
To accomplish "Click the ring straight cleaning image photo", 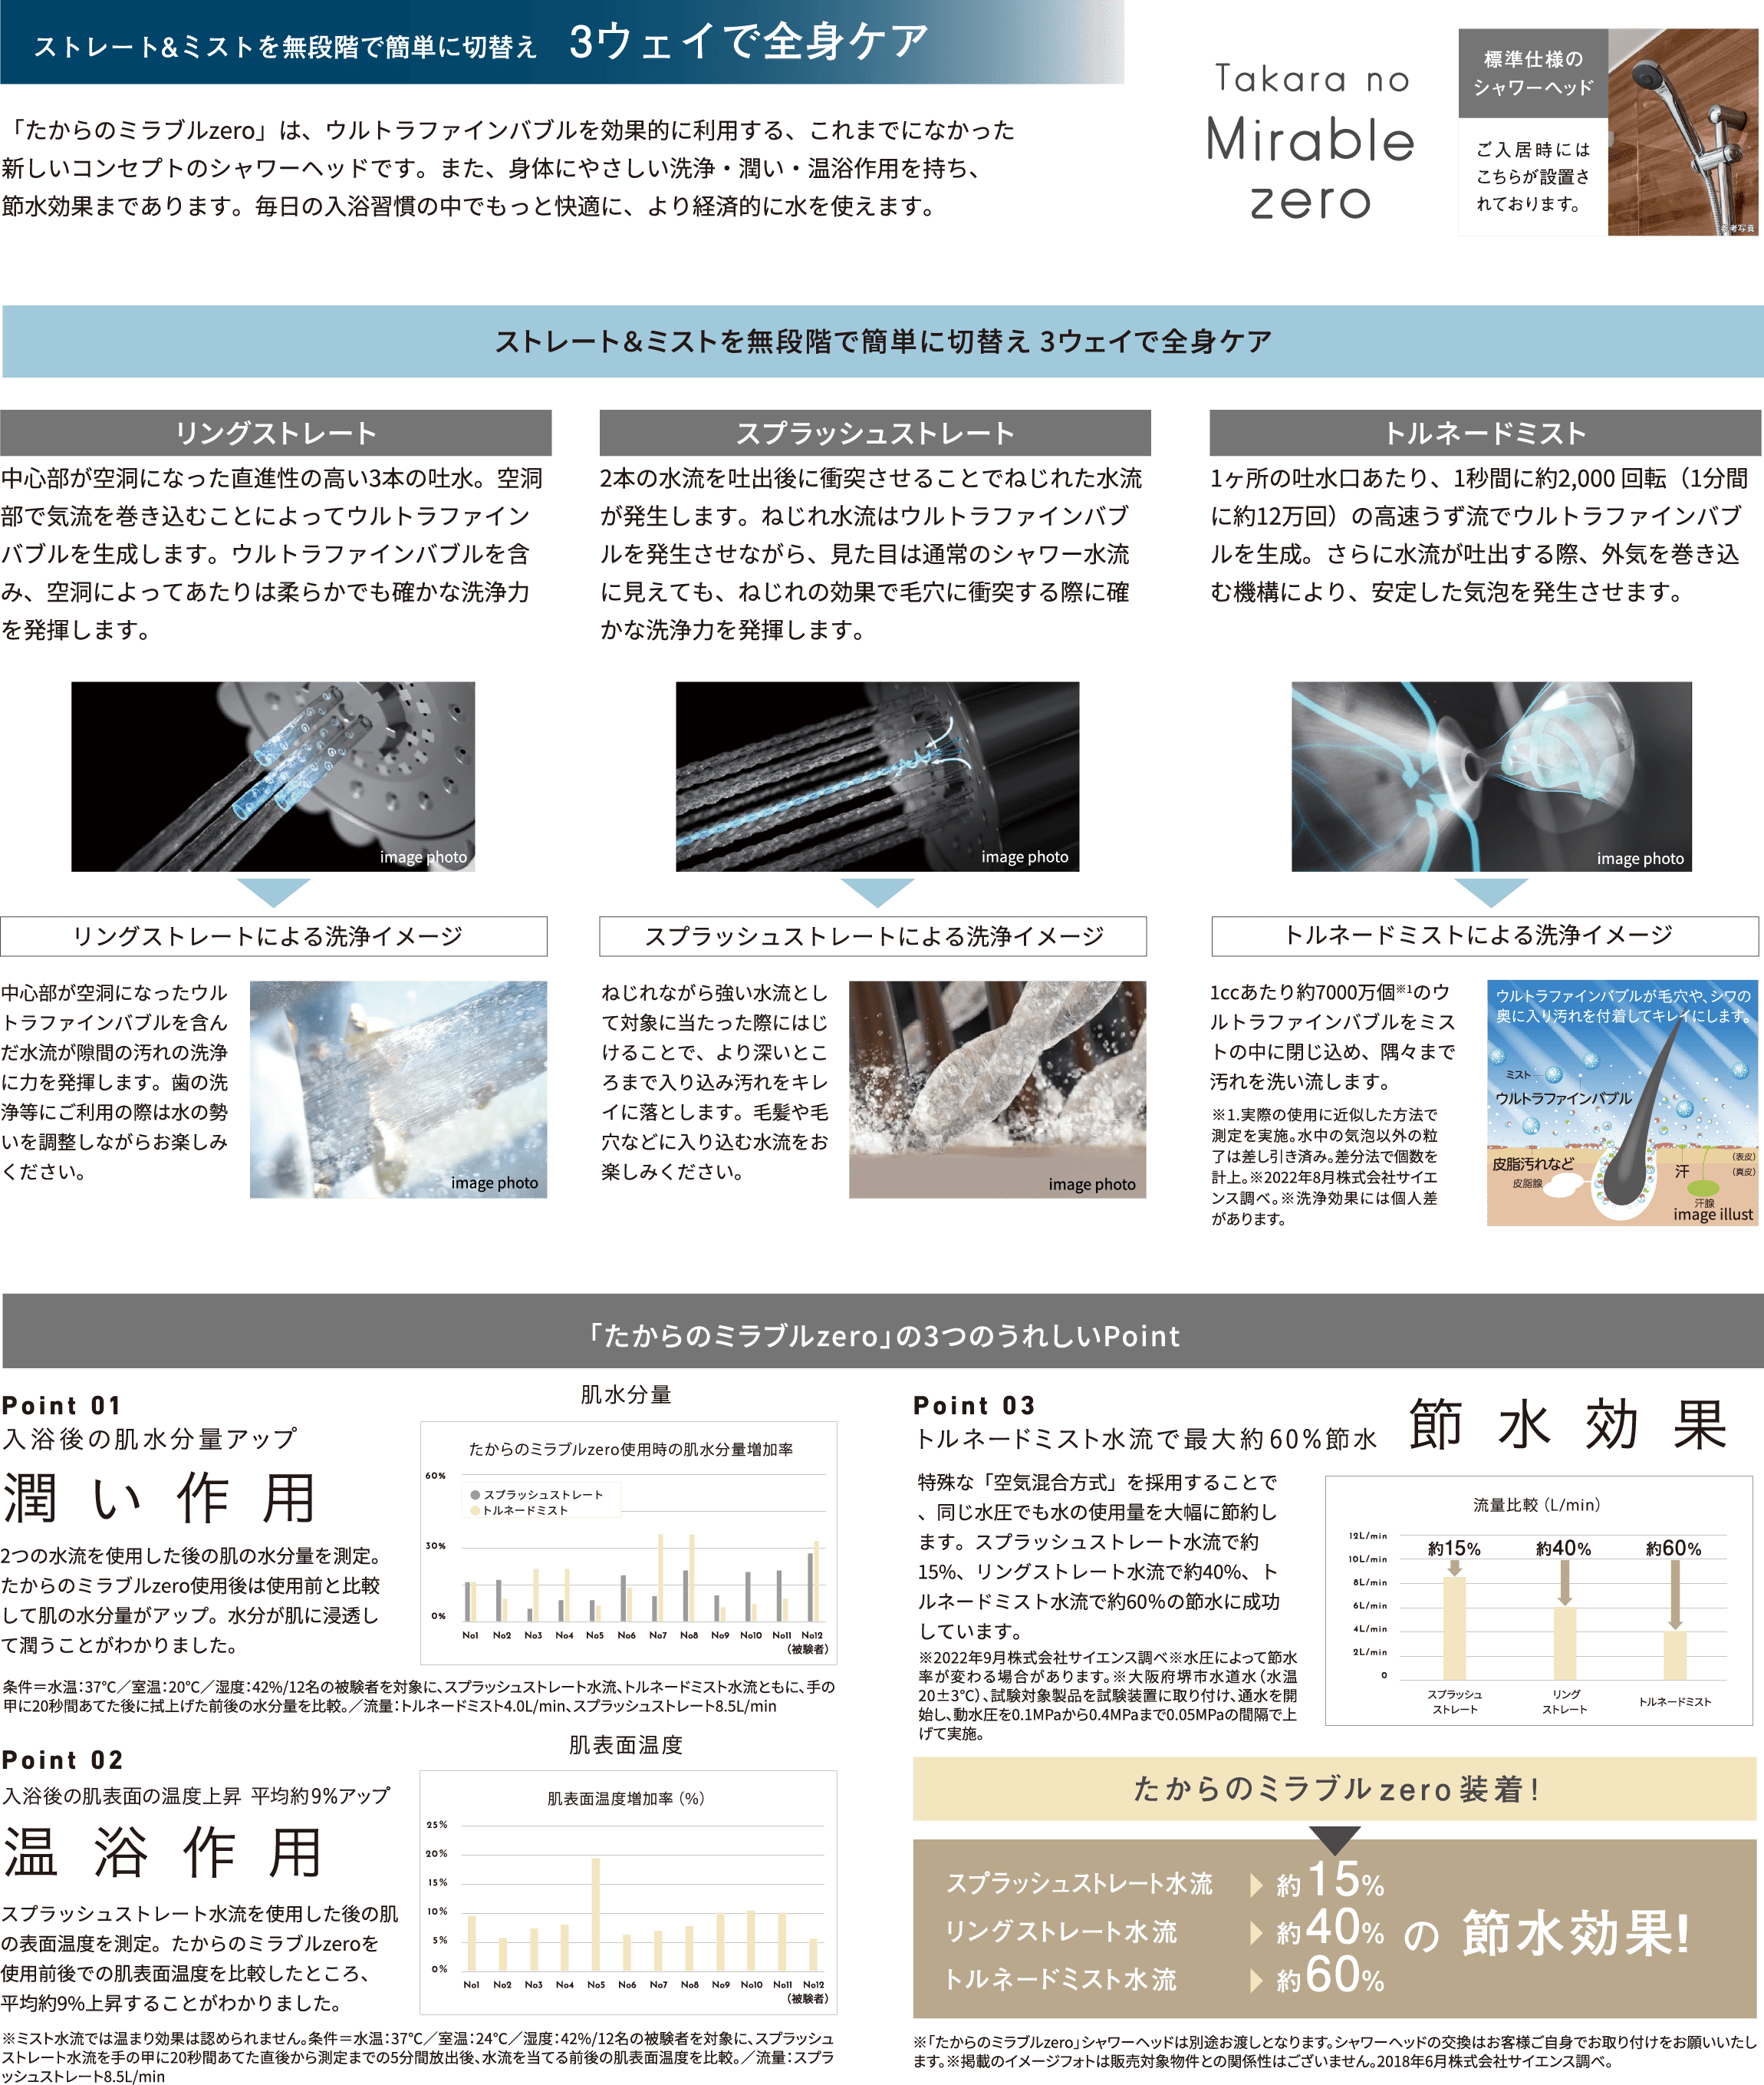I will (x=398, y=1090).
